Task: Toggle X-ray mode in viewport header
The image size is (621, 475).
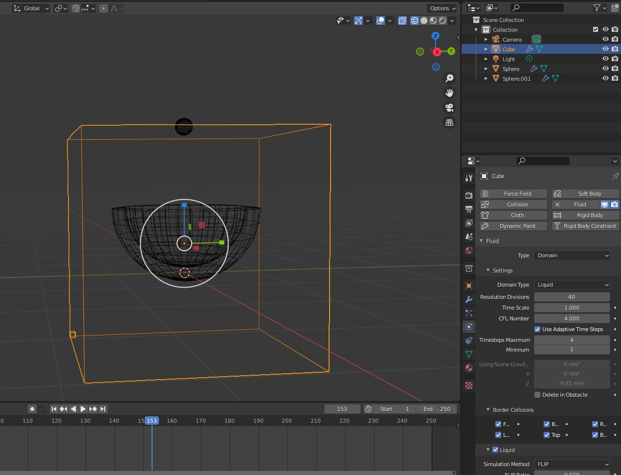Action: 402,21
